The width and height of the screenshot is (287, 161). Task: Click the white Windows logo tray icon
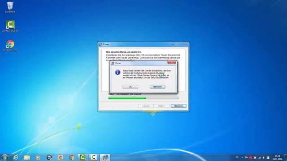coord(268,157)
